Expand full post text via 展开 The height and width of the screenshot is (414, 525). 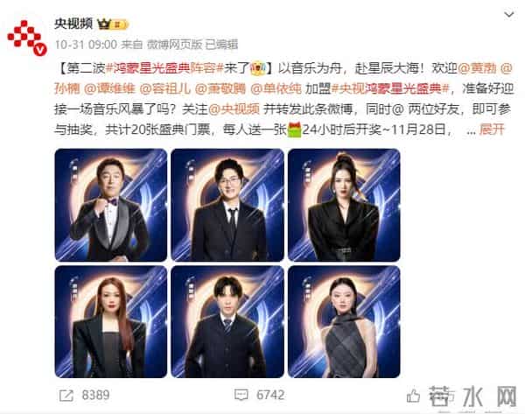pyautogui.click(x=492, y=130)
